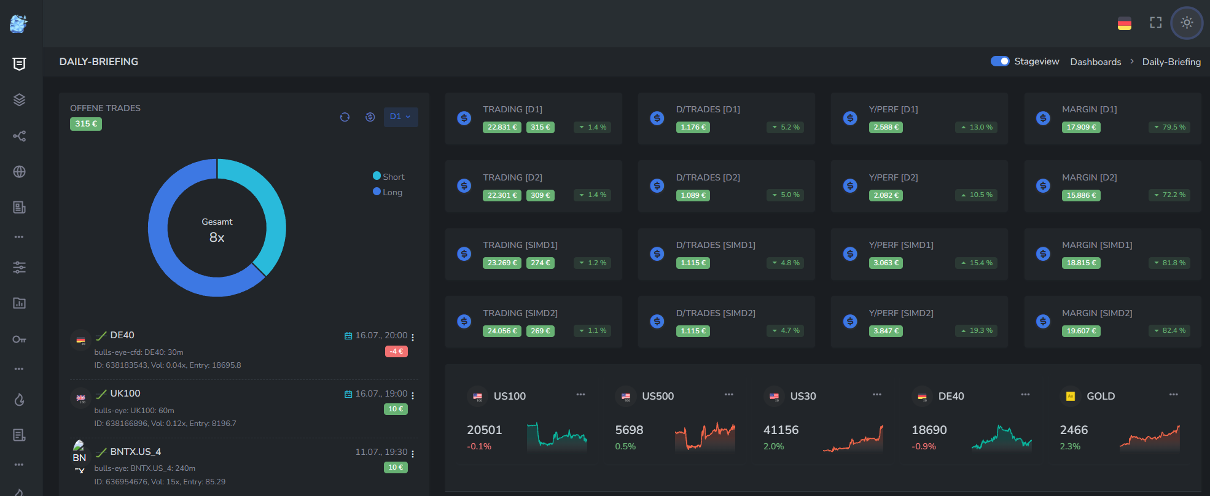This screenshot has width=1210, height=496.
Task: Click the refresh icon in Offene Trades
Action: [345, 117]
